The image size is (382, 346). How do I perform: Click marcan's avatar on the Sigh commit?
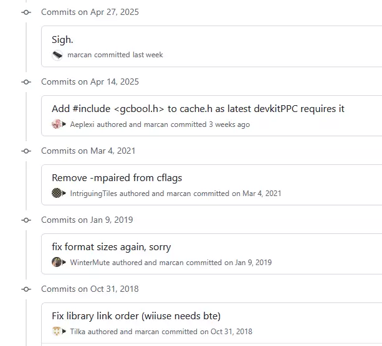click(x=57, y=55)
